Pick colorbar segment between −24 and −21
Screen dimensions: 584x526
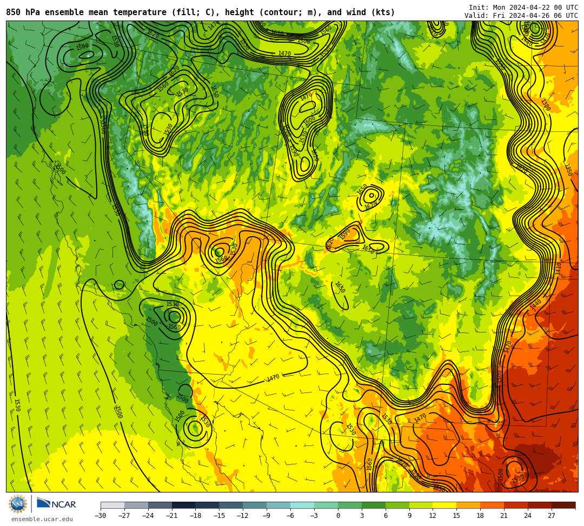160,505
